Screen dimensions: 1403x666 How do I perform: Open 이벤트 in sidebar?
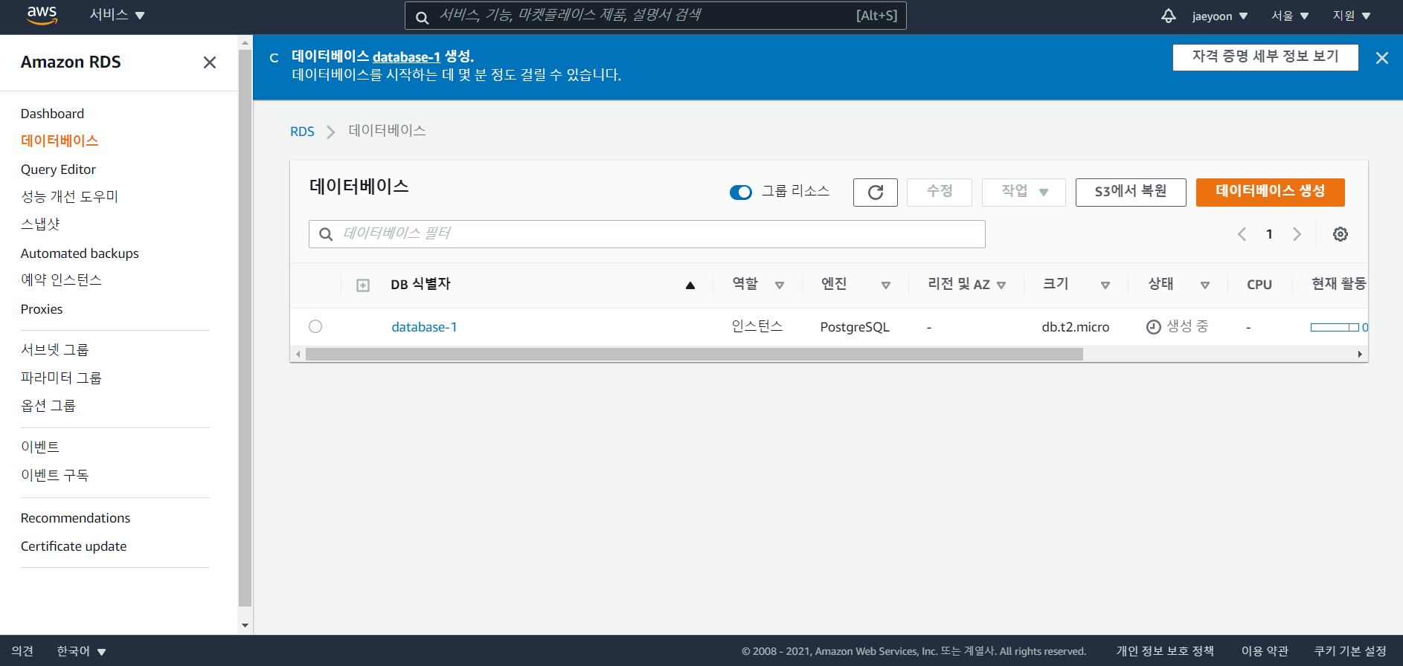[x=40, y=447]
